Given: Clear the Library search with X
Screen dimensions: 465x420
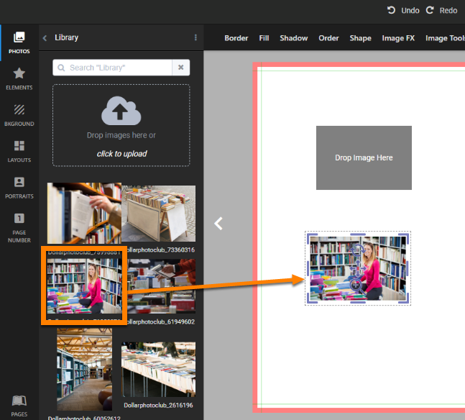Looking at the screenshot, I should coord(181,68).
